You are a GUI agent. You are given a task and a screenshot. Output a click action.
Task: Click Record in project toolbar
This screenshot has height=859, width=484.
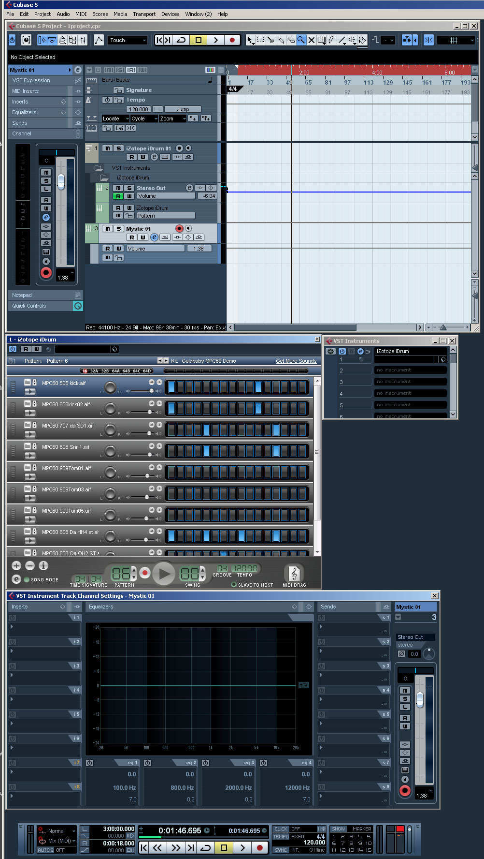[232, 40]
